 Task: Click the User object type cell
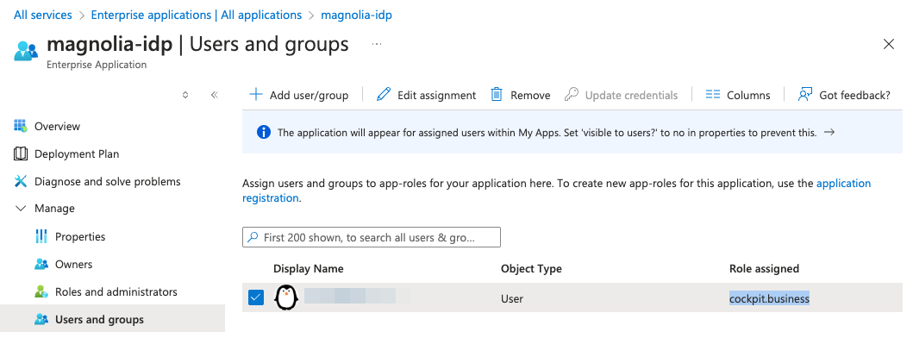(x=512, y=299)
